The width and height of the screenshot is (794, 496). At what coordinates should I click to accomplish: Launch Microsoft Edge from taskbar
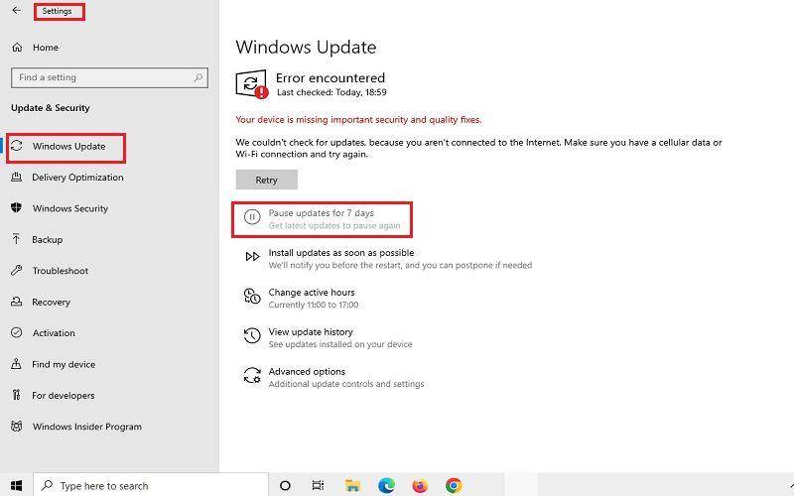point(386,485)
